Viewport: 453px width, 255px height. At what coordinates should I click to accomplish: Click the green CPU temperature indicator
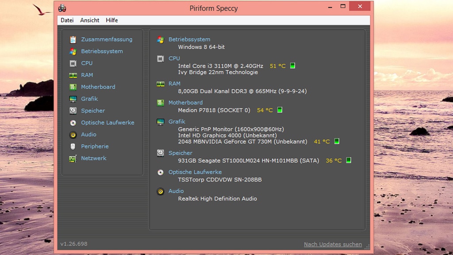[292, 66]
